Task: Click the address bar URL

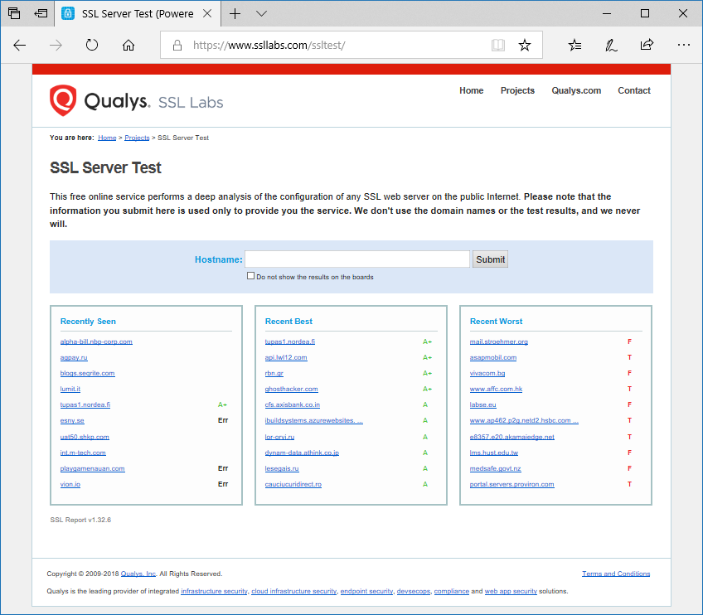Action: [x=269, y=46]
